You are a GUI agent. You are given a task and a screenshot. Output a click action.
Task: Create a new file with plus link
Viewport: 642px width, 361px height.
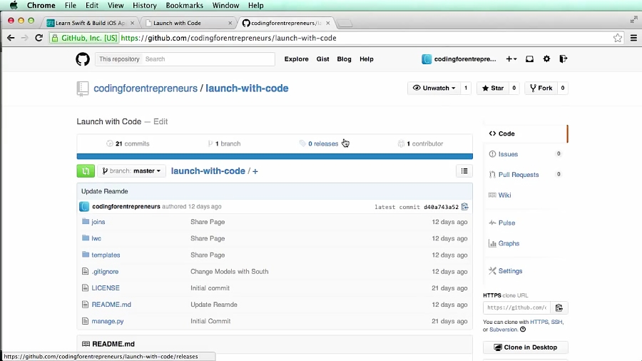pyautogui.click(x=255, y=171)
